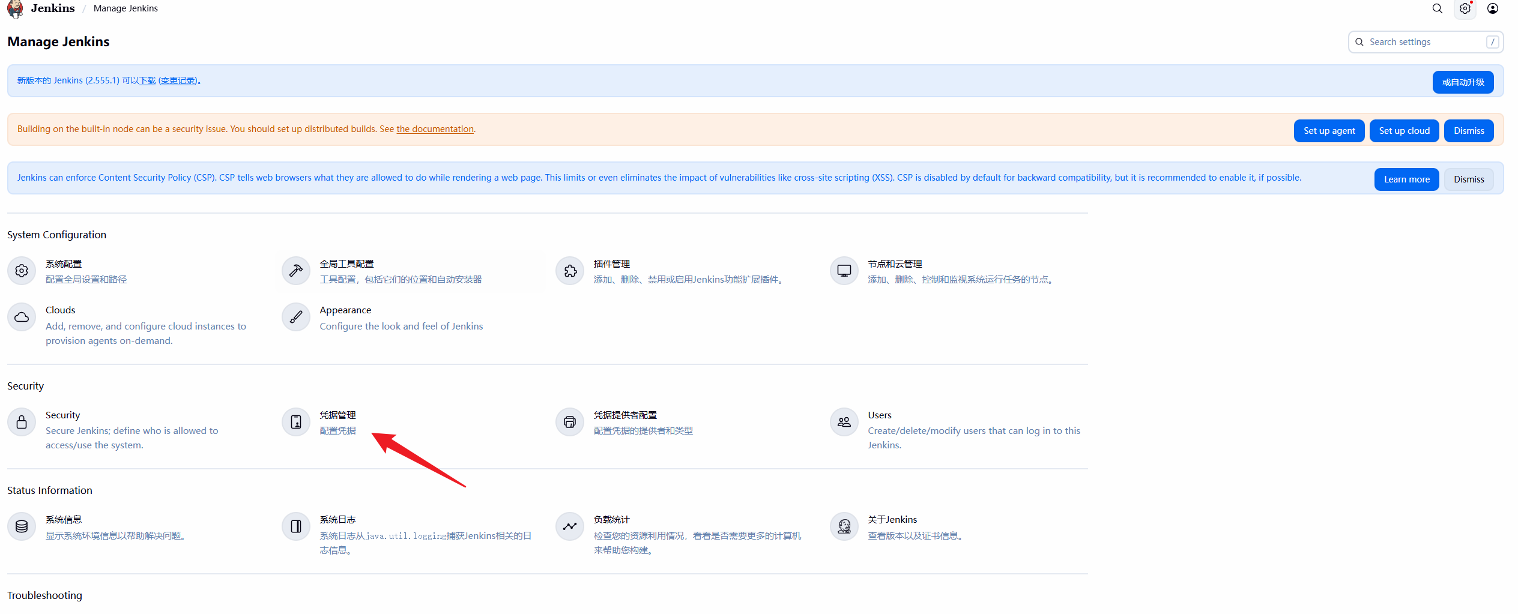This screenshot has width=1518, height=614.
Task: Click the Manage Jenkins breadcrumb
Action: [125, 8]
